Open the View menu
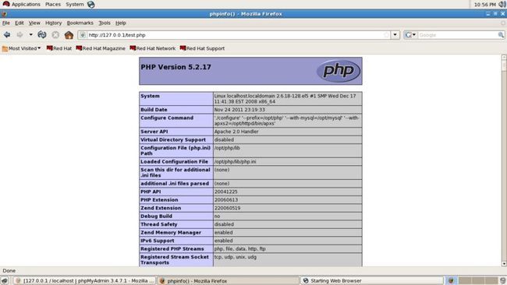Screen dimensions: 507x285 (34, 23)
